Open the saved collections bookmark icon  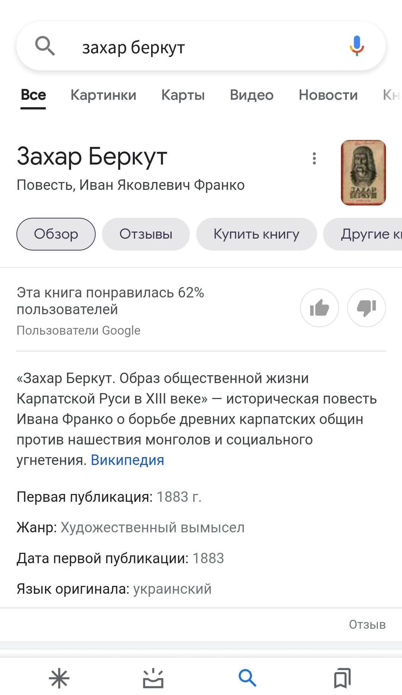tap(342, 678)
